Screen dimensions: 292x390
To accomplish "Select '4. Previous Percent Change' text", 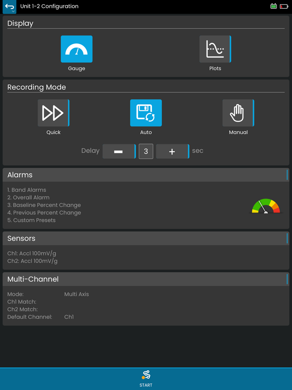I will pos(44,213).
